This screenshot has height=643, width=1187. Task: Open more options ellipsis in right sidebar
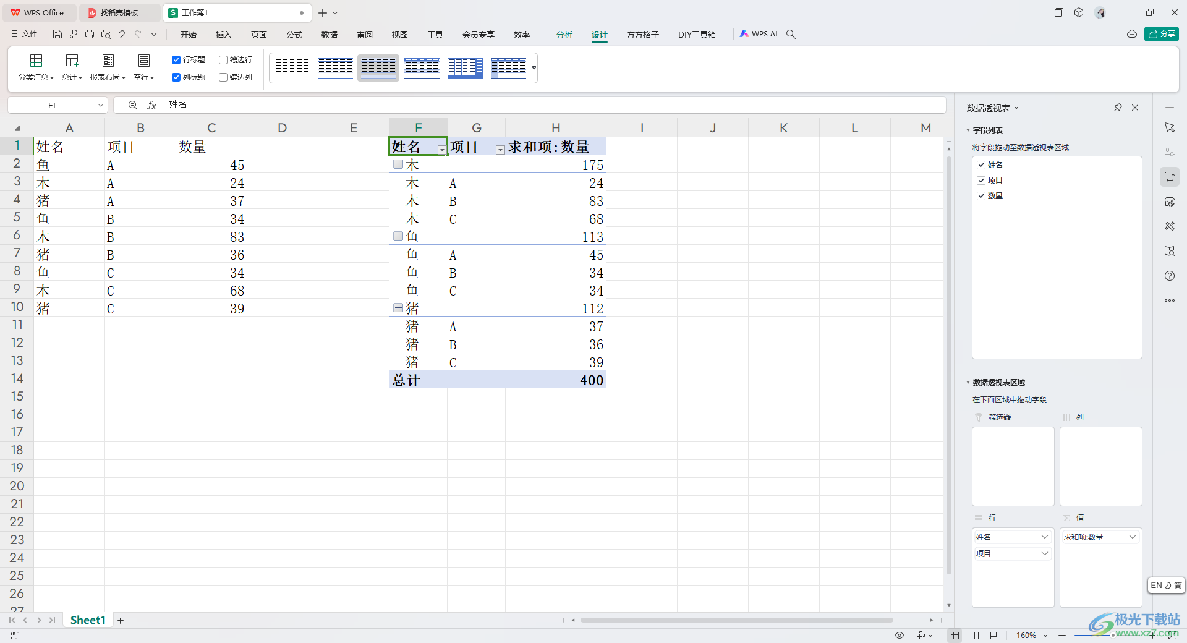pyautogui.click(x=1170, y=300)
